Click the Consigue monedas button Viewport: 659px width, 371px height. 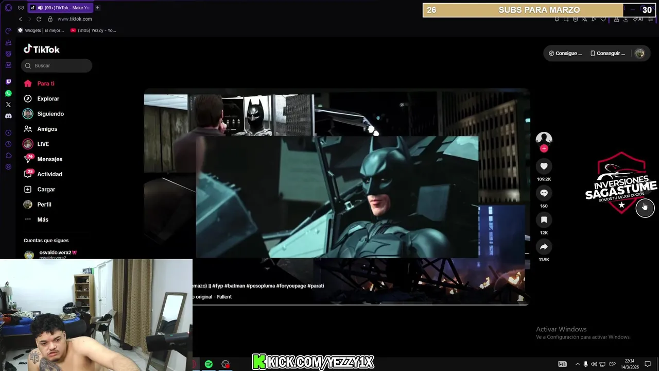pos(565,53)
